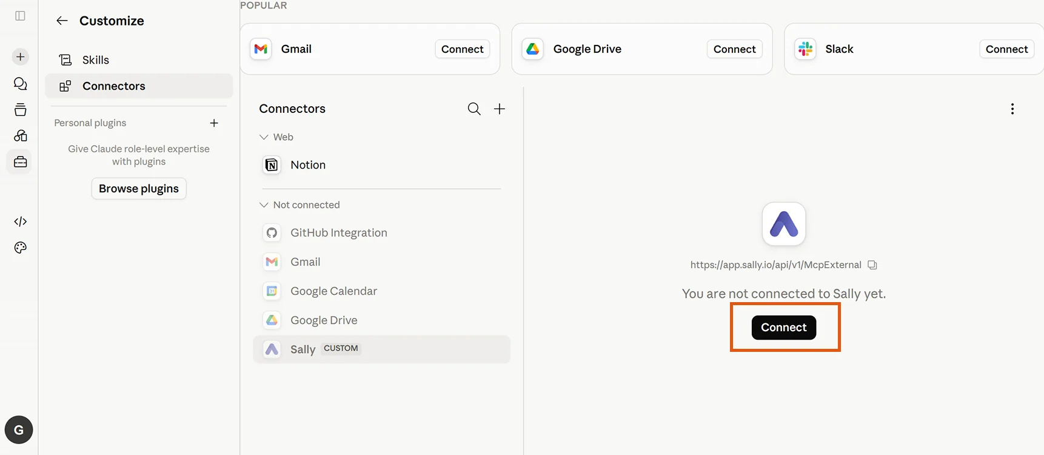1044x455 pixels.
Task: Search connectors with magnifier icon
Action: click(x=474, y=109)
